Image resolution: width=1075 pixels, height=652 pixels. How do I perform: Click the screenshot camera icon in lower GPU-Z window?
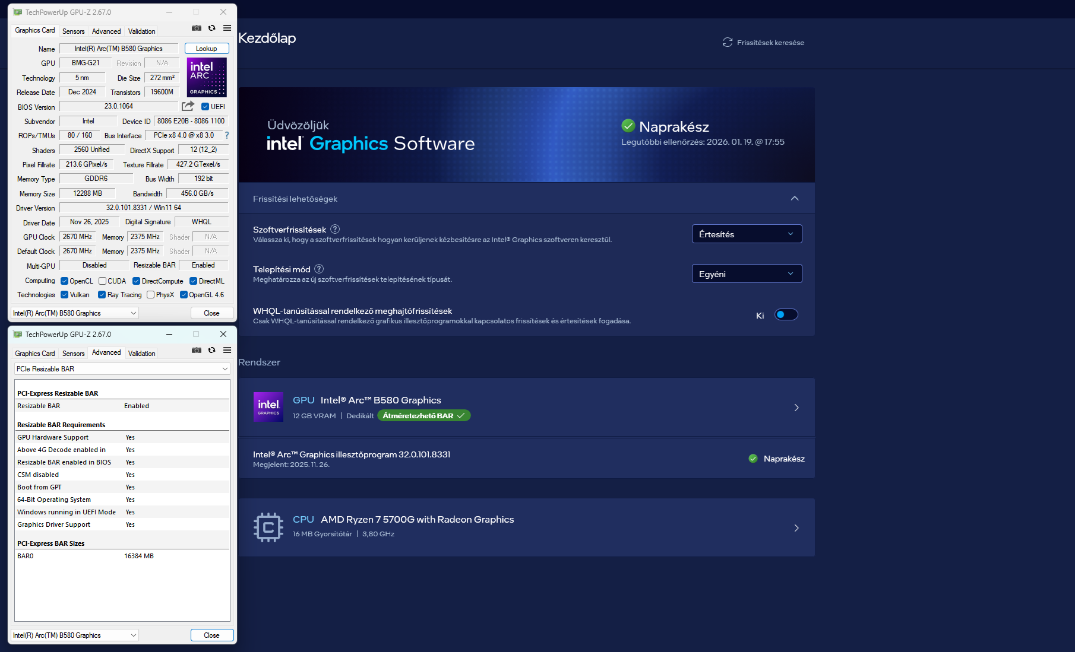coord(197,350)
